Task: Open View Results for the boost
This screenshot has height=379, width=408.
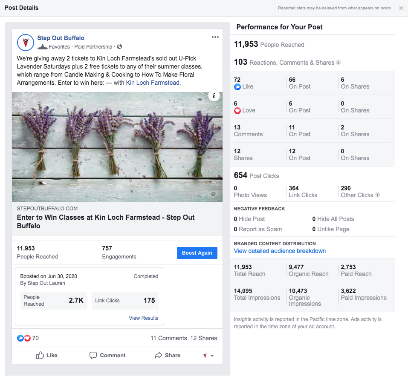Action: 143,318
